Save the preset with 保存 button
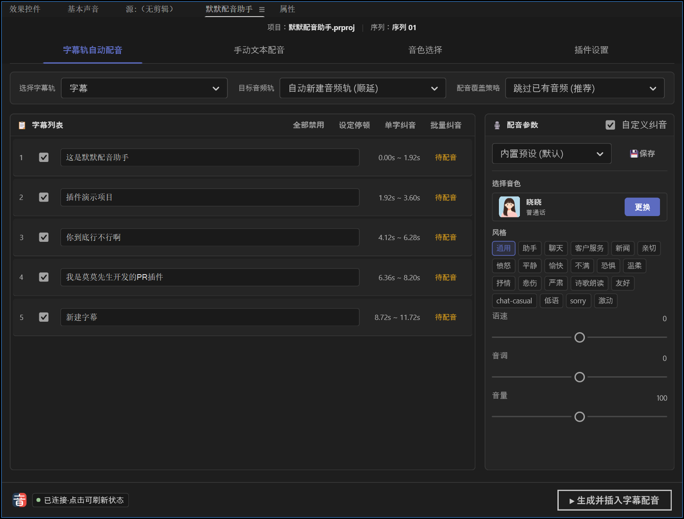The height and width of the screenshot is (519, 684). click(643, 154)
